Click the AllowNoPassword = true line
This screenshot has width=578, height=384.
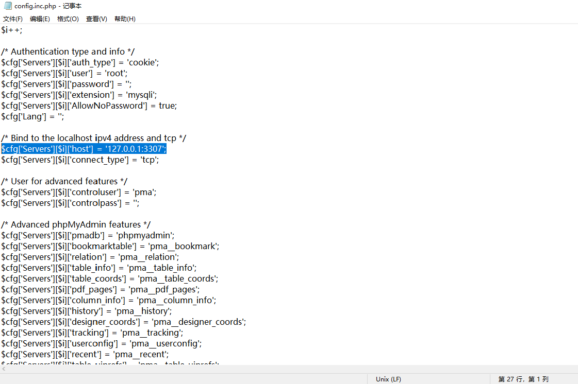pyautogui.click(x=89, y=106)
